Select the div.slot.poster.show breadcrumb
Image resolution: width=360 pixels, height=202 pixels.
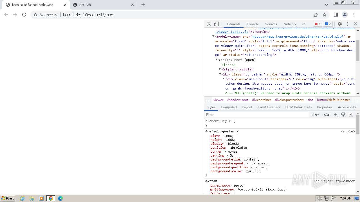[289, 100]
